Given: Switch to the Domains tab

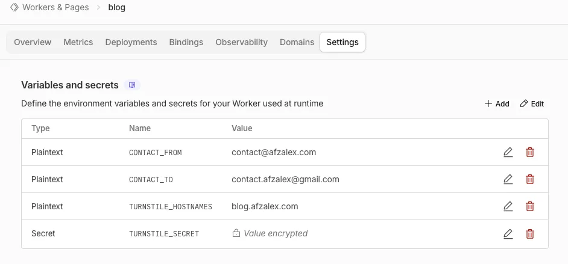Looking at the screenshot, I should (x=297, y=42).
